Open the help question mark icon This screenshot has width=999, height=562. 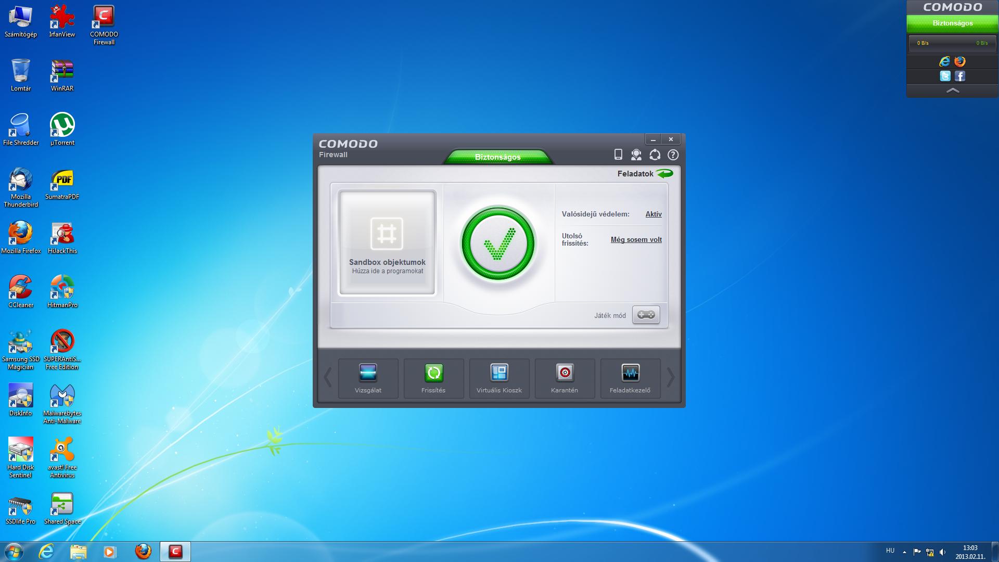(673, 155)
